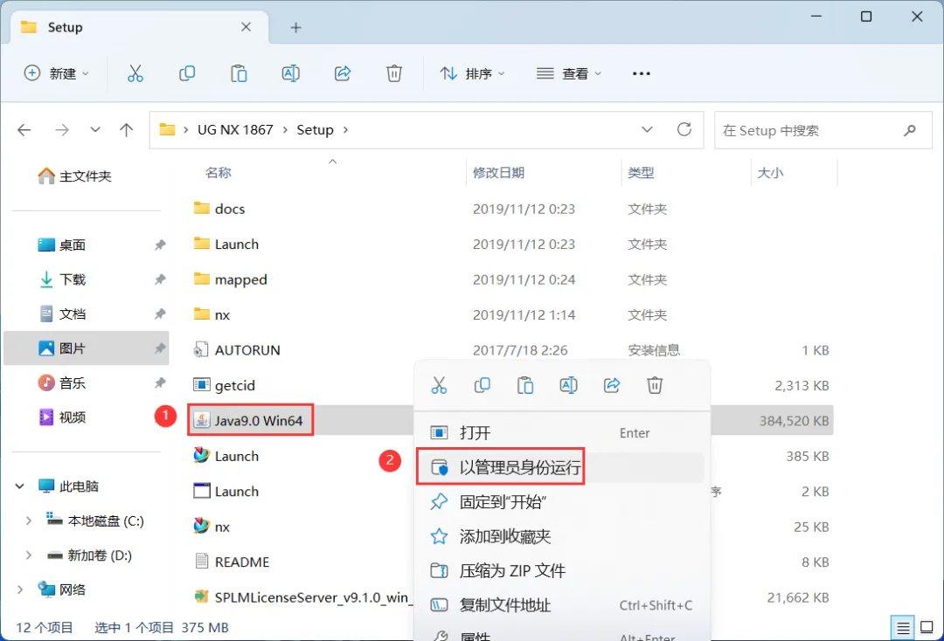Sort by the 名称 column header

218,173
